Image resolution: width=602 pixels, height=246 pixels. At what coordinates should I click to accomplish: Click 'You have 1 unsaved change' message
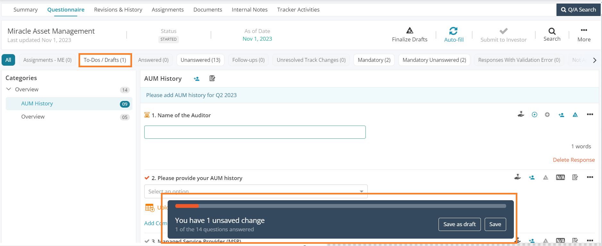coord(220,220)
